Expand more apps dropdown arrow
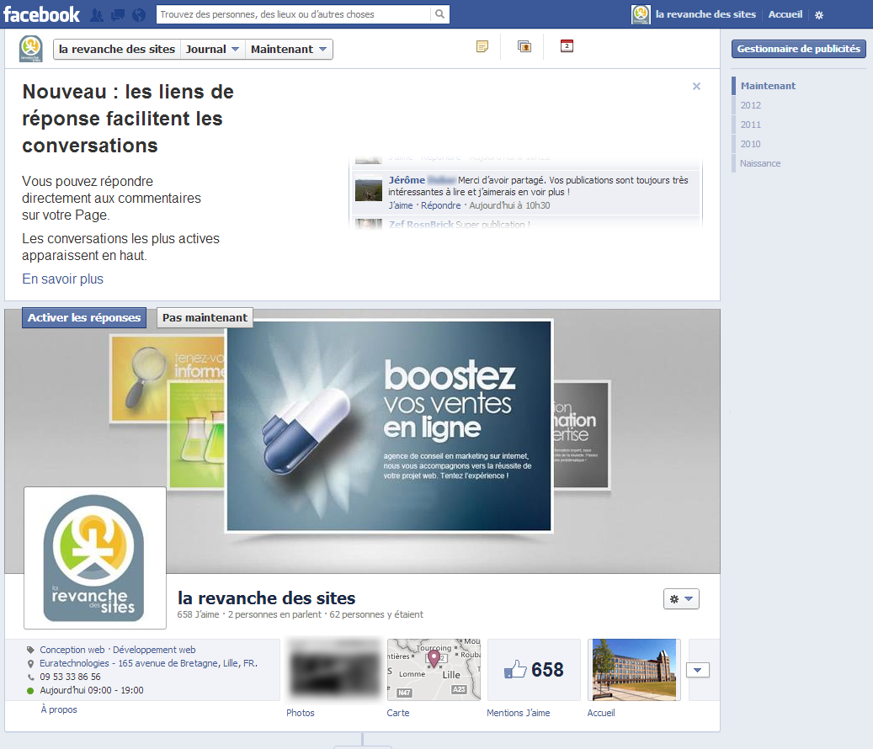The width and height of the screenshot is (873, 749). [x=698, y=670]
